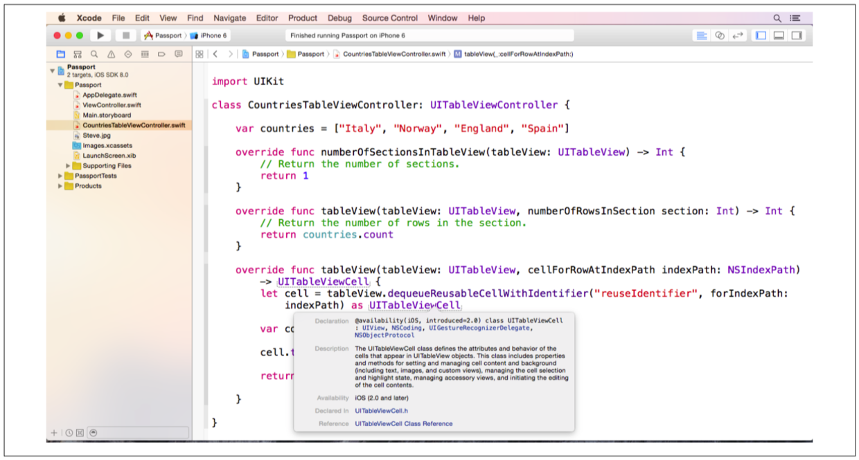Show the Breakpoint navigator
This screenshot has height=460, width=859.
click(x=161, y=54)
